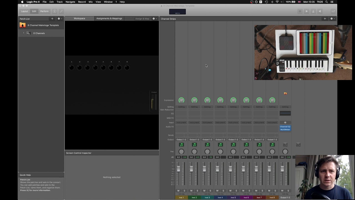Open Channel Strips gear action menu
The height and width of the screenshot is (200, 355).
pyautogui.click(x=332, y=19)
